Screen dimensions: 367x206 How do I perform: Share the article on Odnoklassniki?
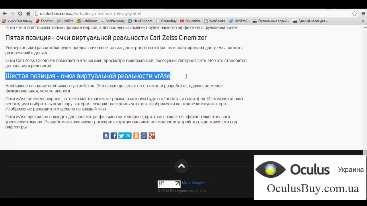coord(136,136)
